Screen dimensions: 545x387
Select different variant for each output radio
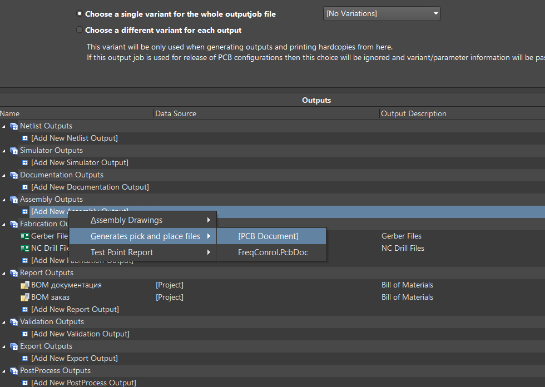[x=79, y=30]
